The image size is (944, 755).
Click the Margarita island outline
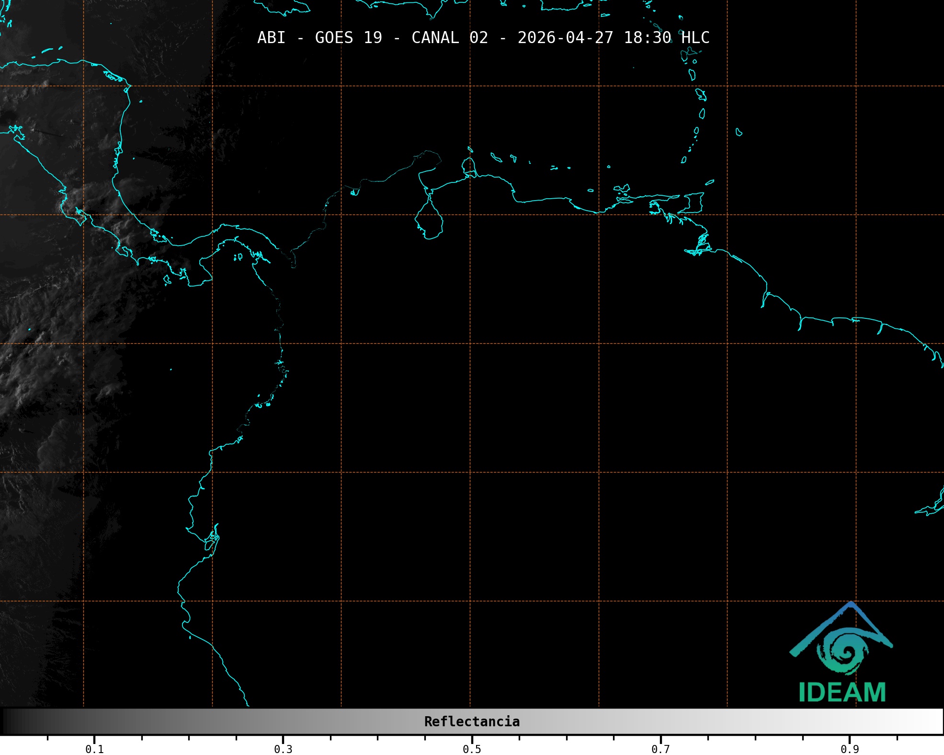(x=622, y=189)
